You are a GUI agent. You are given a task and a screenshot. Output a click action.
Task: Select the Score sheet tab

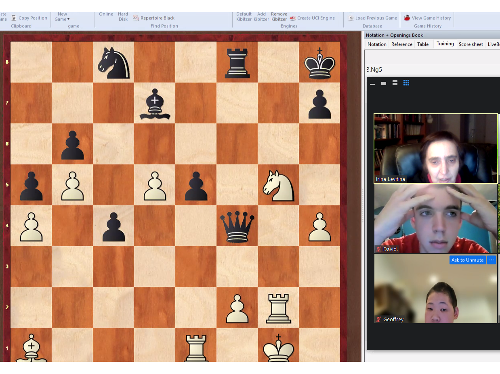[471, 44]
